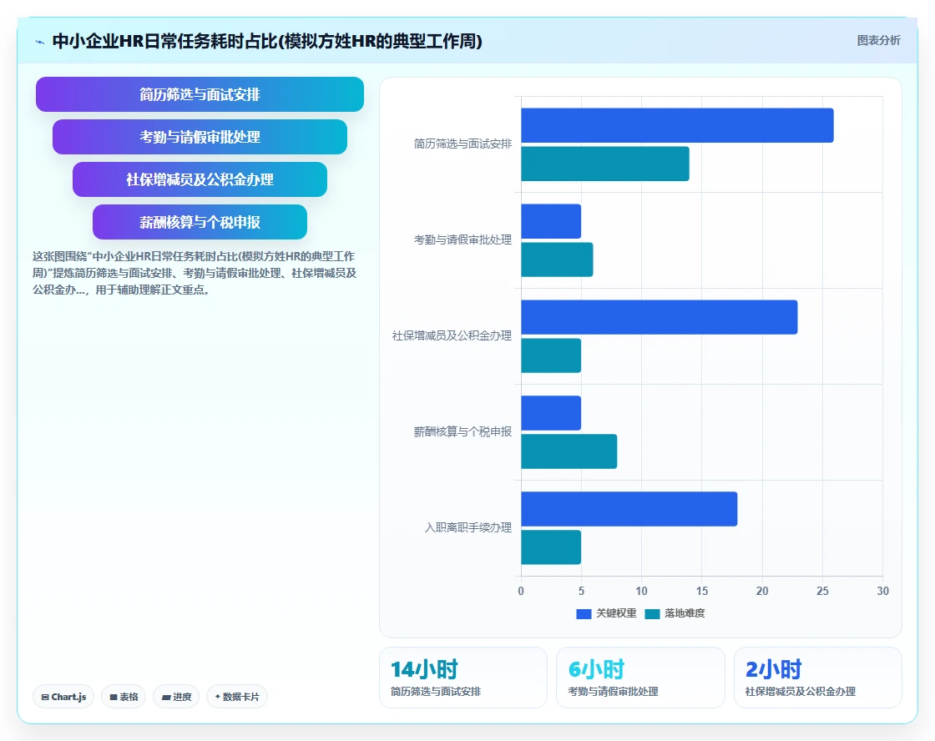Click the description paragraph under the funnel

click(195, 273)
